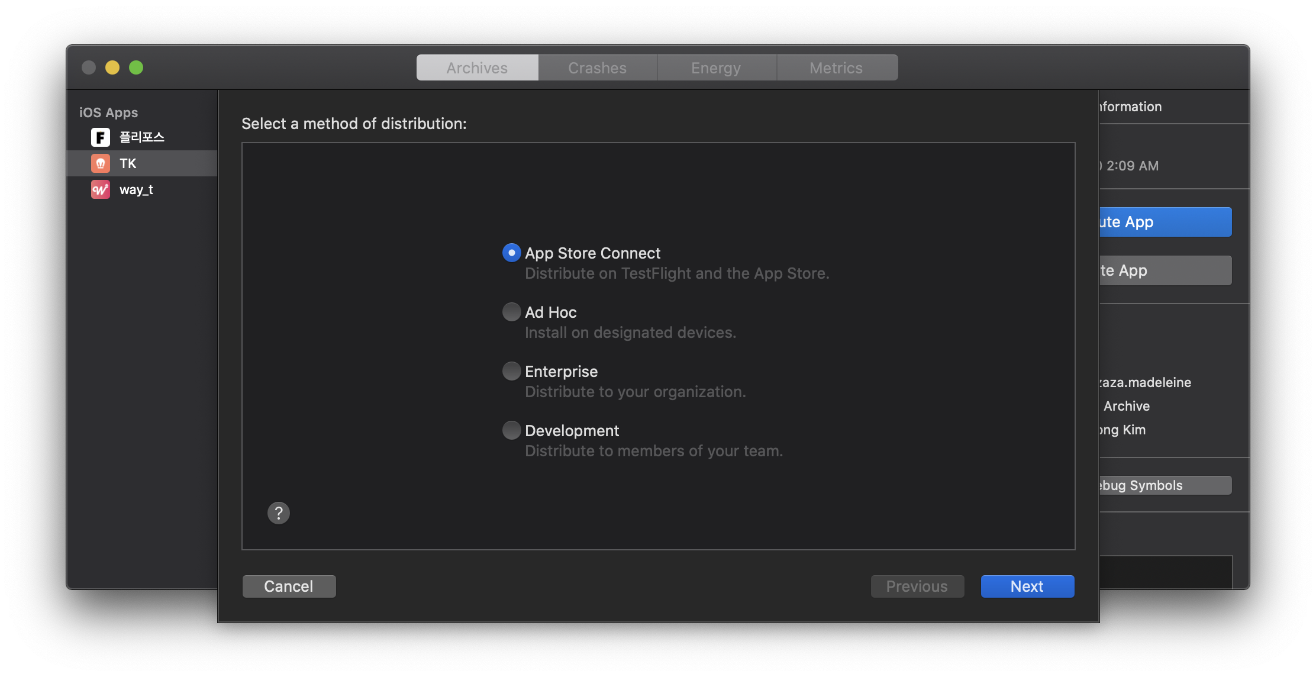Go to the Metrics tab
Viewport: 1316px width, 677px height.
(x=836, y=68)
